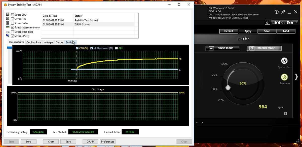Click the thermometer temperature icon

[x=268, y=22]
